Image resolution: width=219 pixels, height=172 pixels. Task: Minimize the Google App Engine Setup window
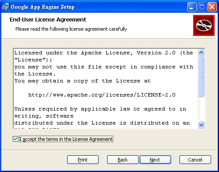coord(192,7)
